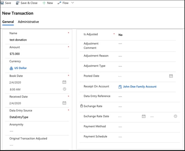Toggle the Is Adjusted value No
Image resolution: width=185 pixels, height=151 pixels.
pyautogui.click(x=120, y=35)
